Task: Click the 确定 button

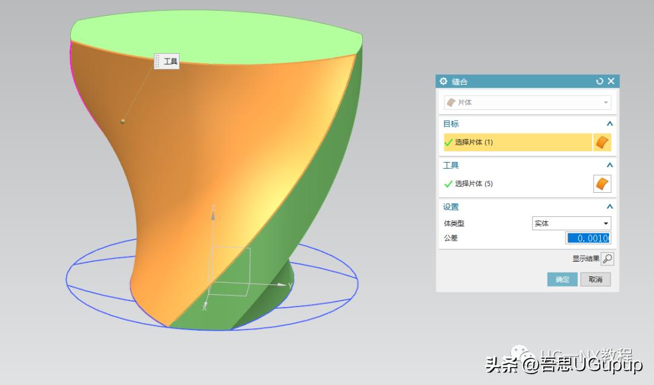Action: 562,279
